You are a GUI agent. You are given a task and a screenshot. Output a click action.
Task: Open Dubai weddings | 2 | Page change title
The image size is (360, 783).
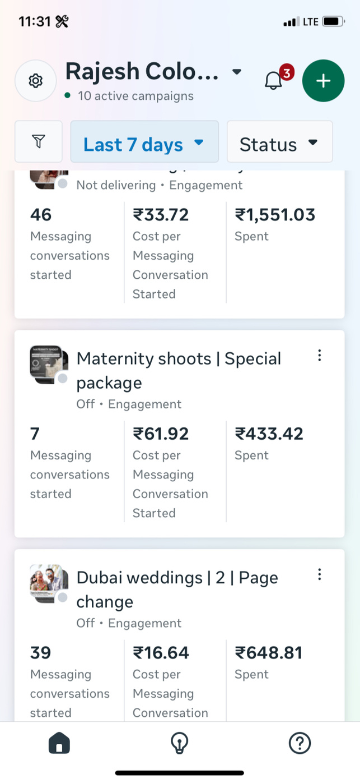point(177,589)
